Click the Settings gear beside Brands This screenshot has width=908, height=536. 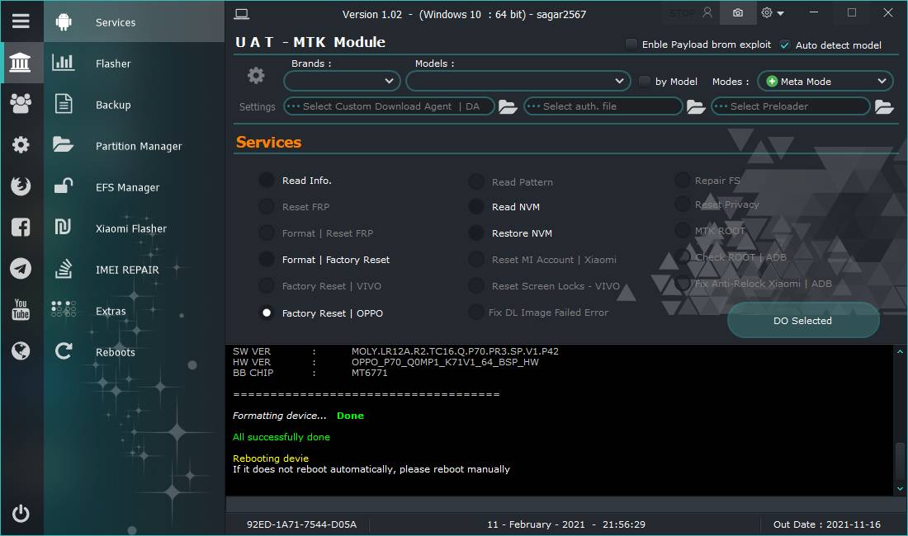256,76
